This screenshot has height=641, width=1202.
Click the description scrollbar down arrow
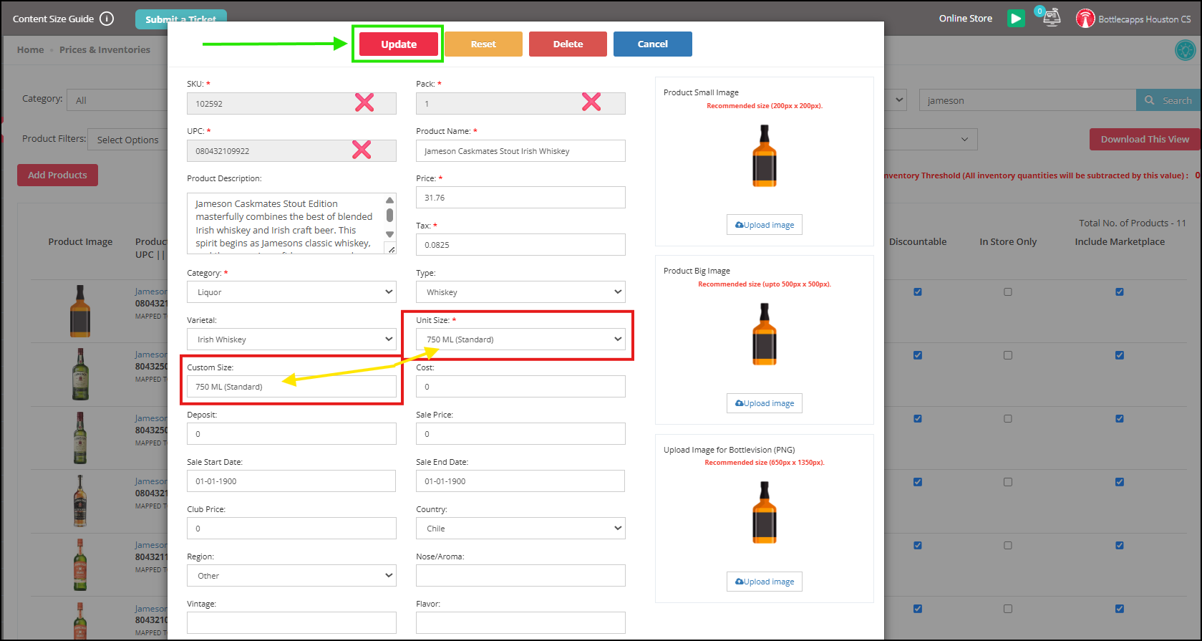(389, 234)
